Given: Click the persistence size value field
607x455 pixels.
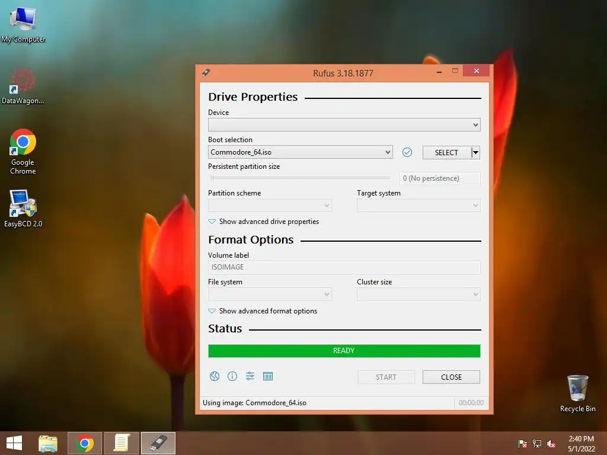Looking at the screenshot, I should [x=440, y=178].
